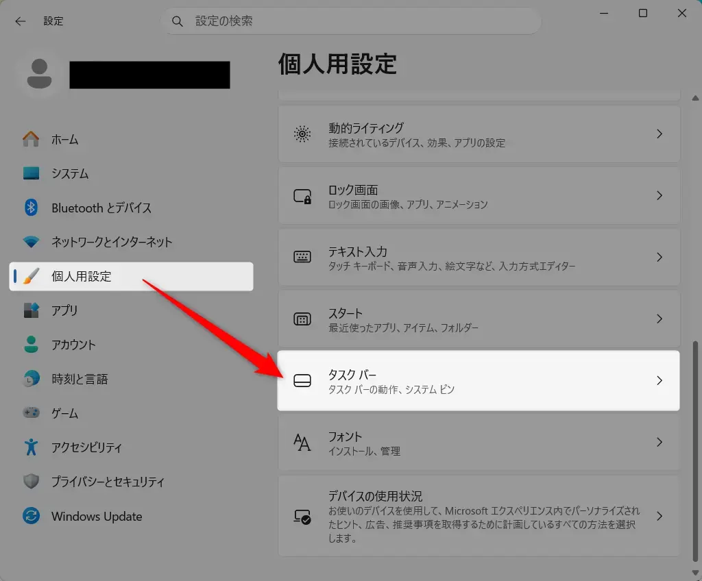
Task: Expand the タスク バー row chevron
Action: (659, 381)
